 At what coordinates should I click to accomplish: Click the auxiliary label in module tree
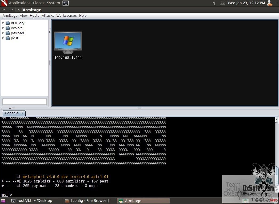click(18, 23)
